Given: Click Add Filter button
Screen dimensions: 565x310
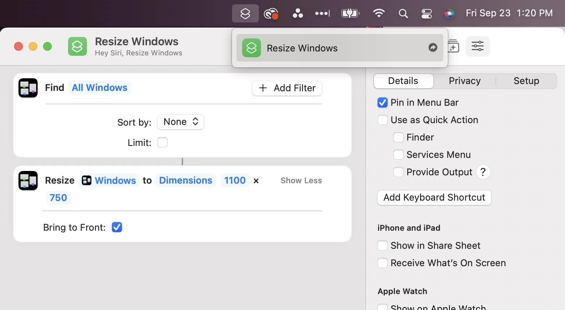Looking at the screenshot, I should pyautogui.click(x=287, y=88).
